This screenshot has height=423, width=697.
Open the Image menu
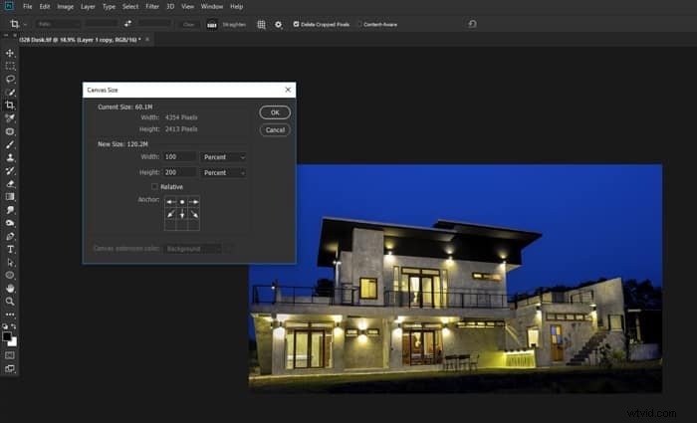66,7
